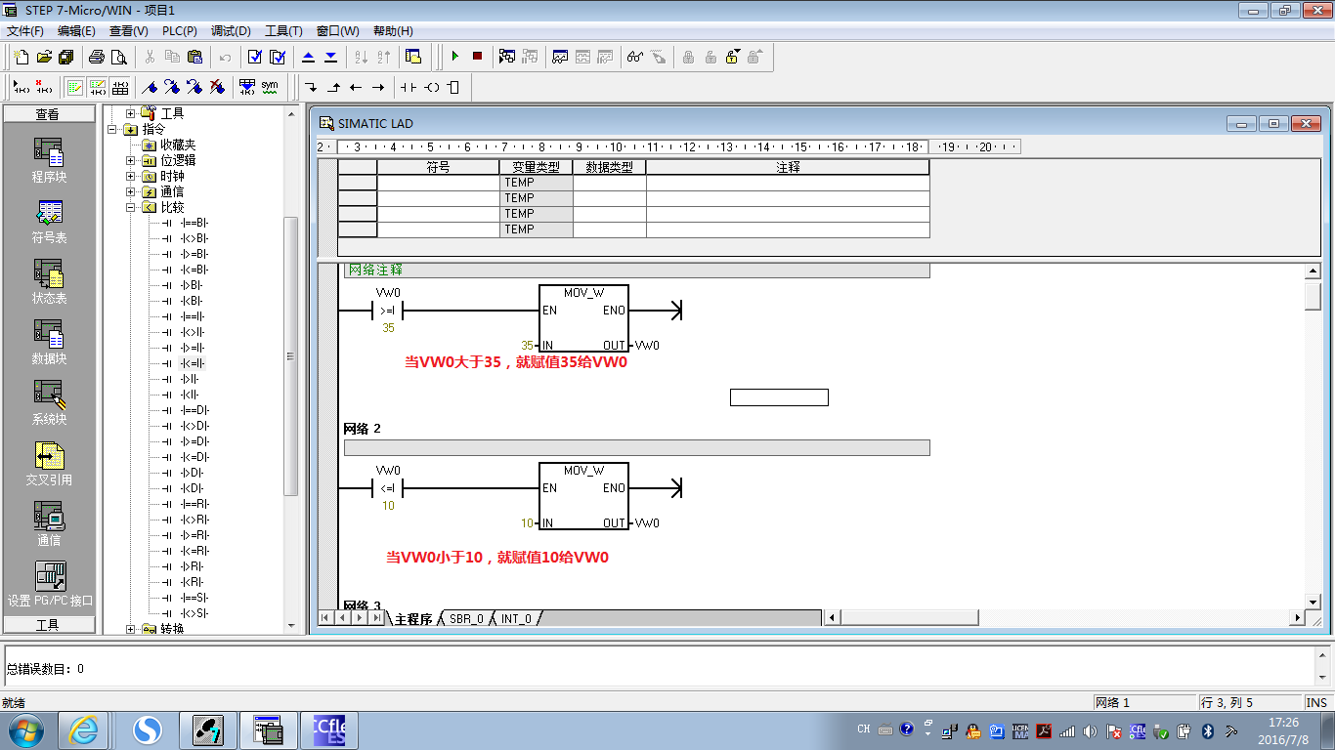Open 设置 PG/PC 接口 in navigation bar
The height and width of the screenshot is (750, 1335).
click(x=50, y=586)
